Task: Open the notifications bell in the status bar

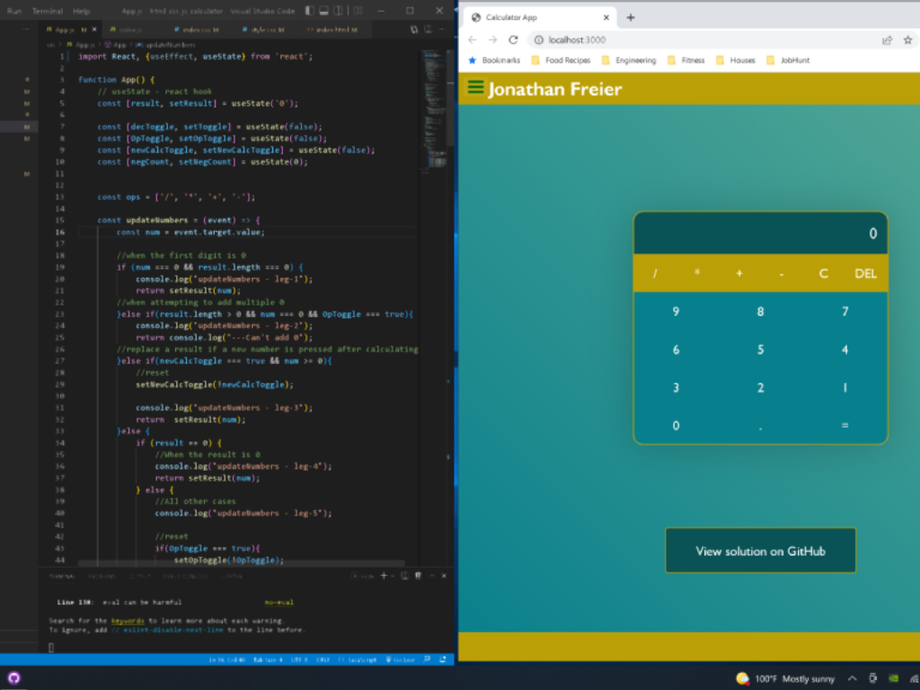Action: pyautogui.click(x=443, y=659)
